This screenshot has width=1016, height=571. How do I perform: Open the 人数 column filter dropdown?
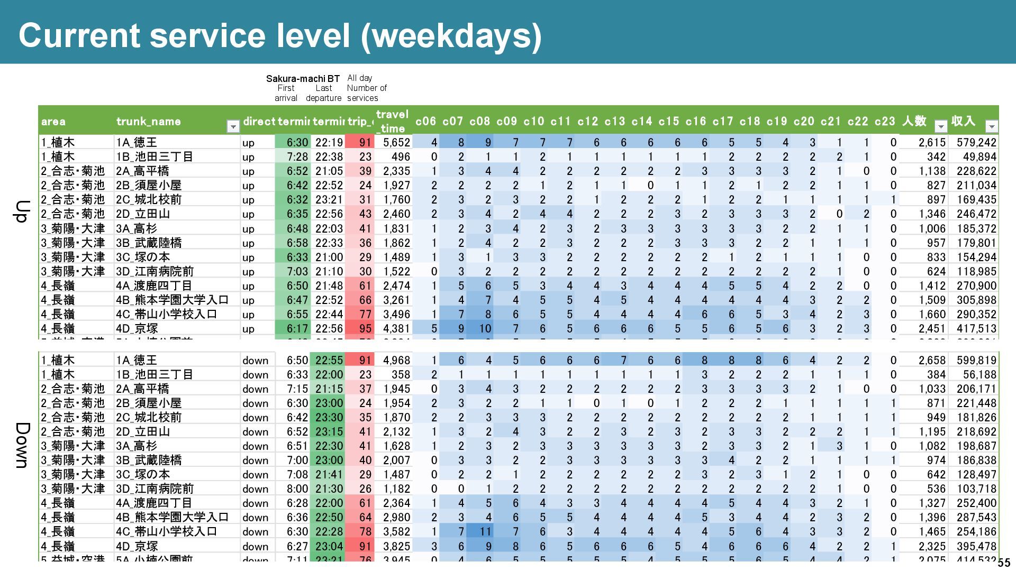[x=940, y=126]
